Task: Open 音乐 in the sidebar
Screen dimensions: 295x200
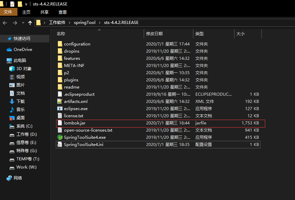Action: point(17,110)
